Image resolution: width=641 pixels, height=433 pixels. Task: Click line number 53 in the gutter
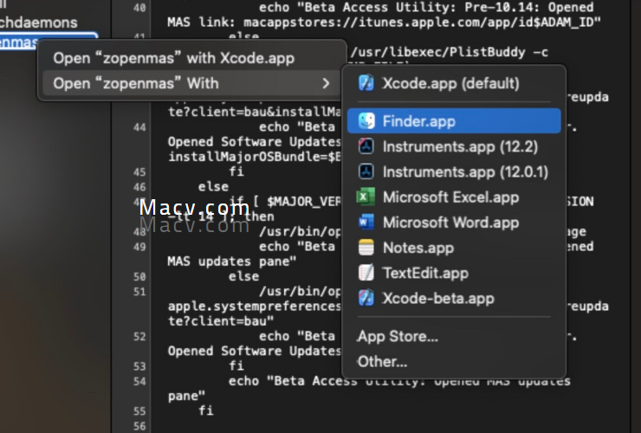[x=139, y=366]
